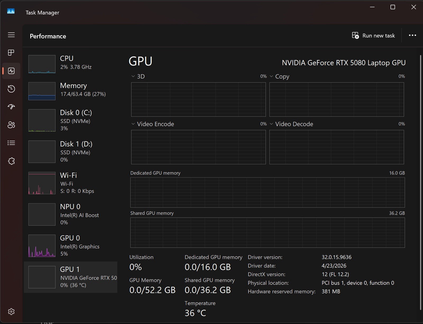Click the Video Decode usage graph

[337, 147]
